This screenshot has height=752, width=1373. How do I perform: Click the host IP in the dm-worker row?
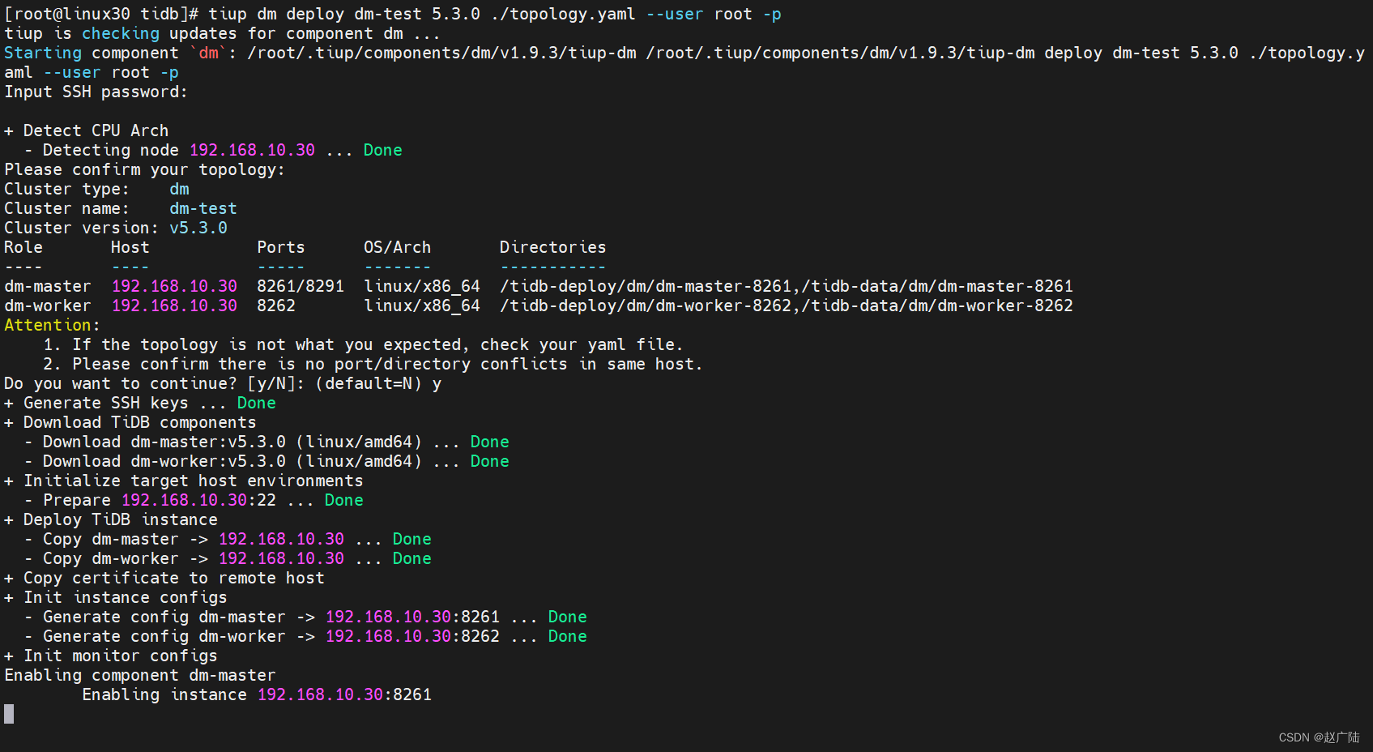tap(174, 305)
